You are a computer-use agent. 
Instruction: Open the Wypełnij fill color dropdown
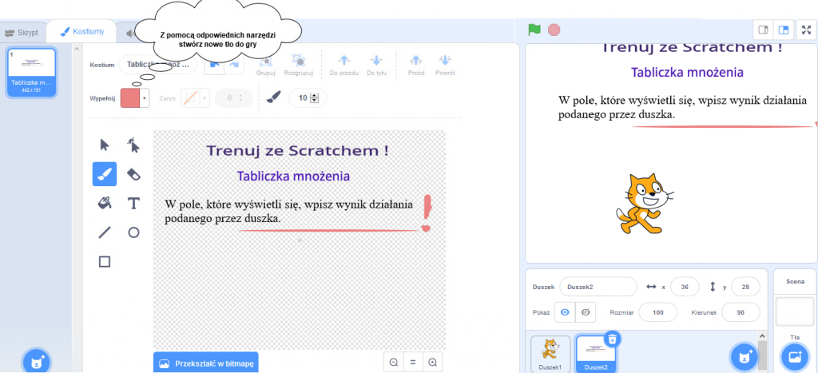pos(145,97)
